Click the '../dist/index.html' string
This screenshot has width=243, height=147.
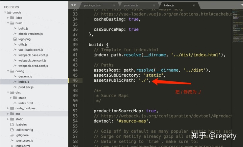pos(196,55)
